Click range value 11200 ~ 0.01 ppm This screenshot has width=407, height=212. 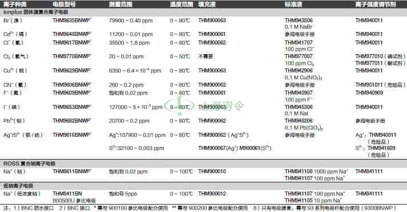(131, 34)
